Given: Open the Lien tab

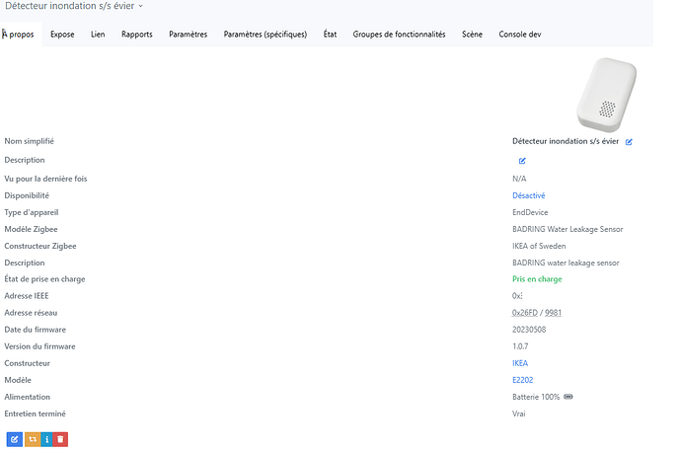Looking at the screenshot, I should [98, 35].
